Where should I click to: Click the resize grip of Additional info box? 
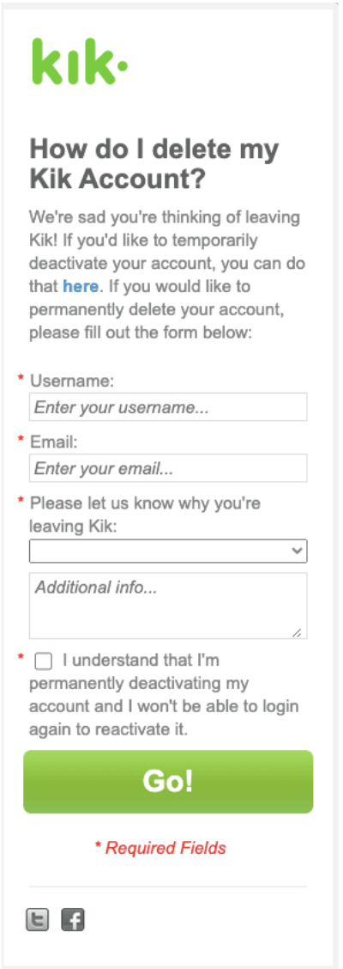298,632
